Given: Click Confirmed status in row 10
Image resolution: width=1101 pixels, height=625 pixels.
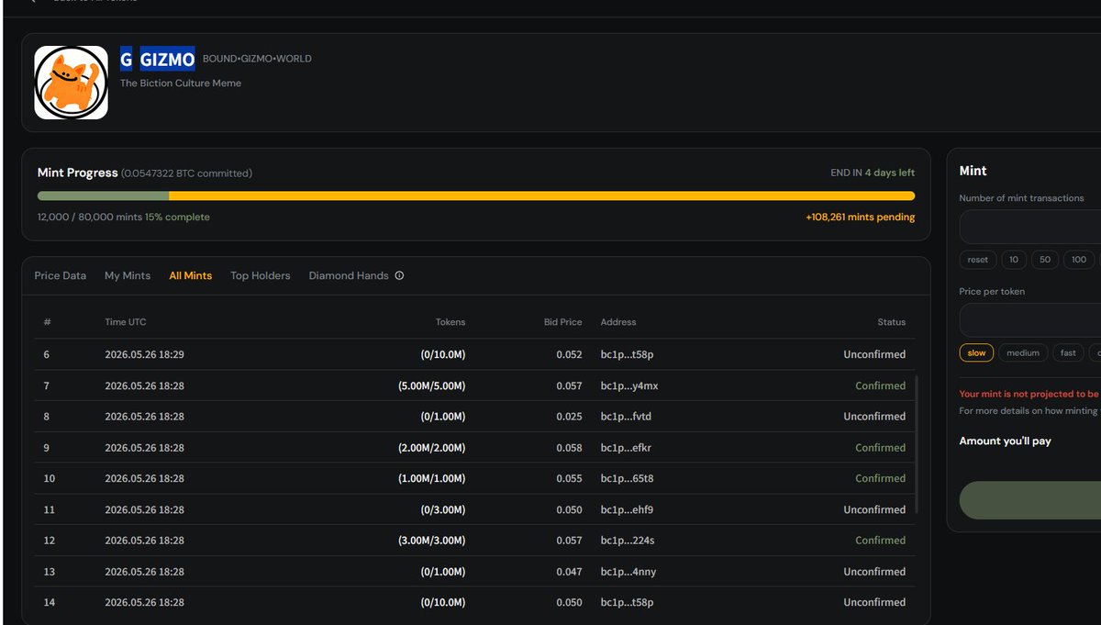Looking at the screenshot, I should point(880,478).
